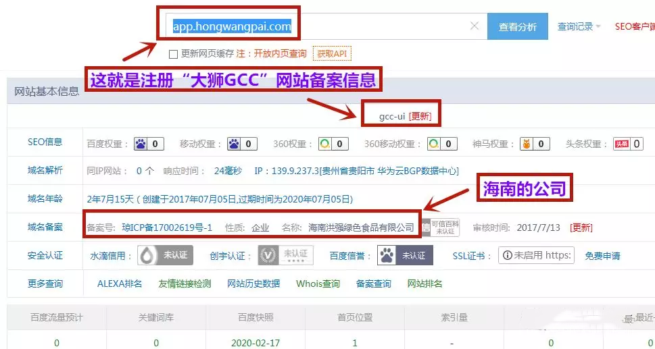Click company name 海南洪强绿色食品有限公司
The width and height of the screenshot is (655, 349).
362,227
